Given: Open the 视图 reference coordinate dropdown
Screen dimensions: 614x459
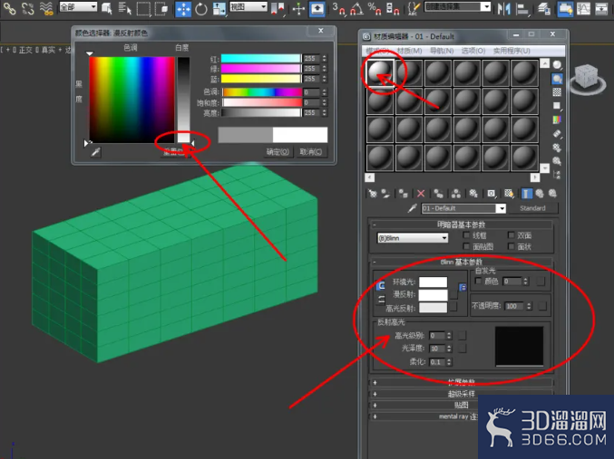Looking at the screenshot, I should coord(249,6).
